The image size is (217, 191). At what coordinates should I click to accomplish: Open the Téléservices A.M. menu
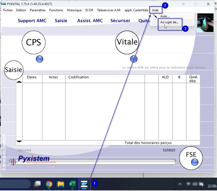point(109,10)
